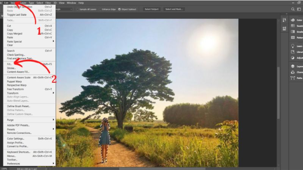
Task: Click the vertical scrollbar beside canvas
Action: [x=278, y=93]
